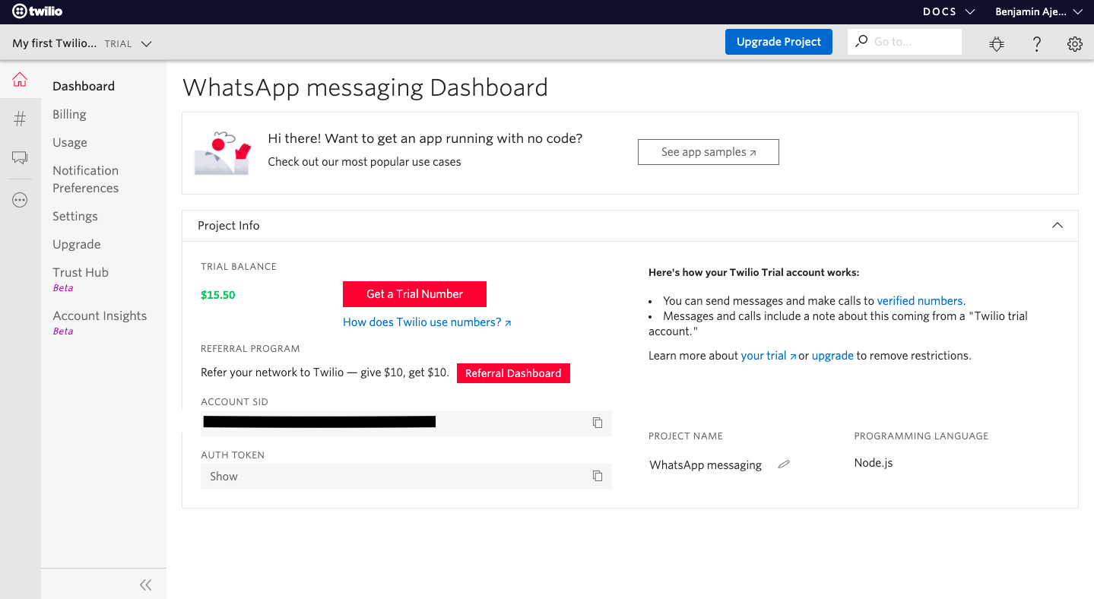Click the Twilio logo in header
This screenshot has height=599, width=1094.
(x=37, y=11)
